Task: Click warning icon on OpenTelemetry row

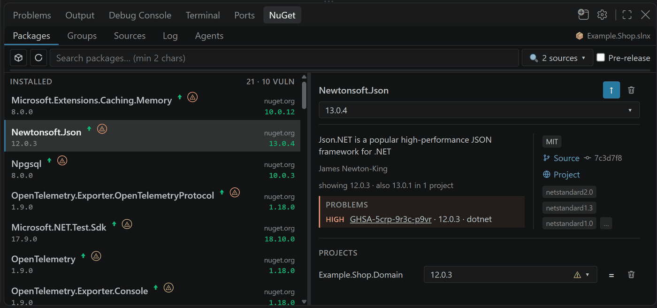Action: pyautogui.click(x=96, y=256)
